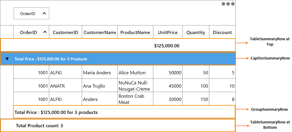This screenshot has height=132, width=292.
Task: Click the Quantity column header
Action: point(196,32)
